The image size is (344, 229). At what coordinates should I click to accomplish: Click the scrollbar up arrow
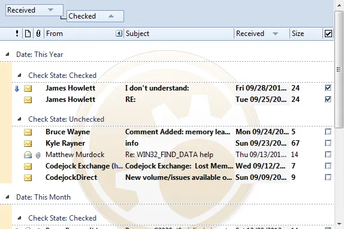pos(339,5)
